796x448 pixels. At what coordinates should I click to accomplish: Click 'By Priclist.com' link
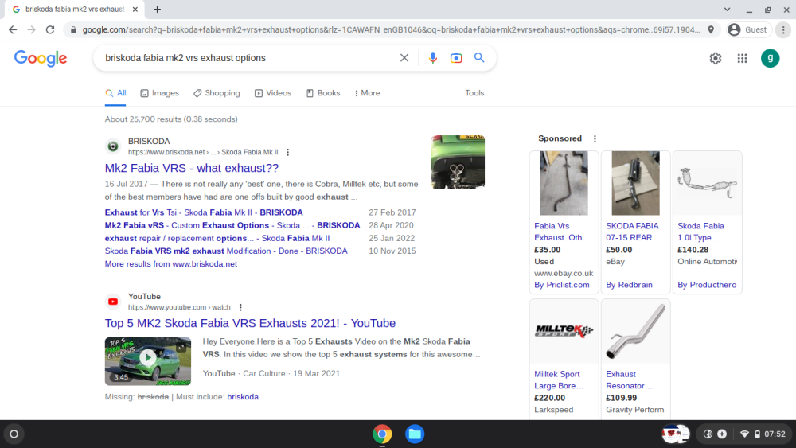point(561,285)
